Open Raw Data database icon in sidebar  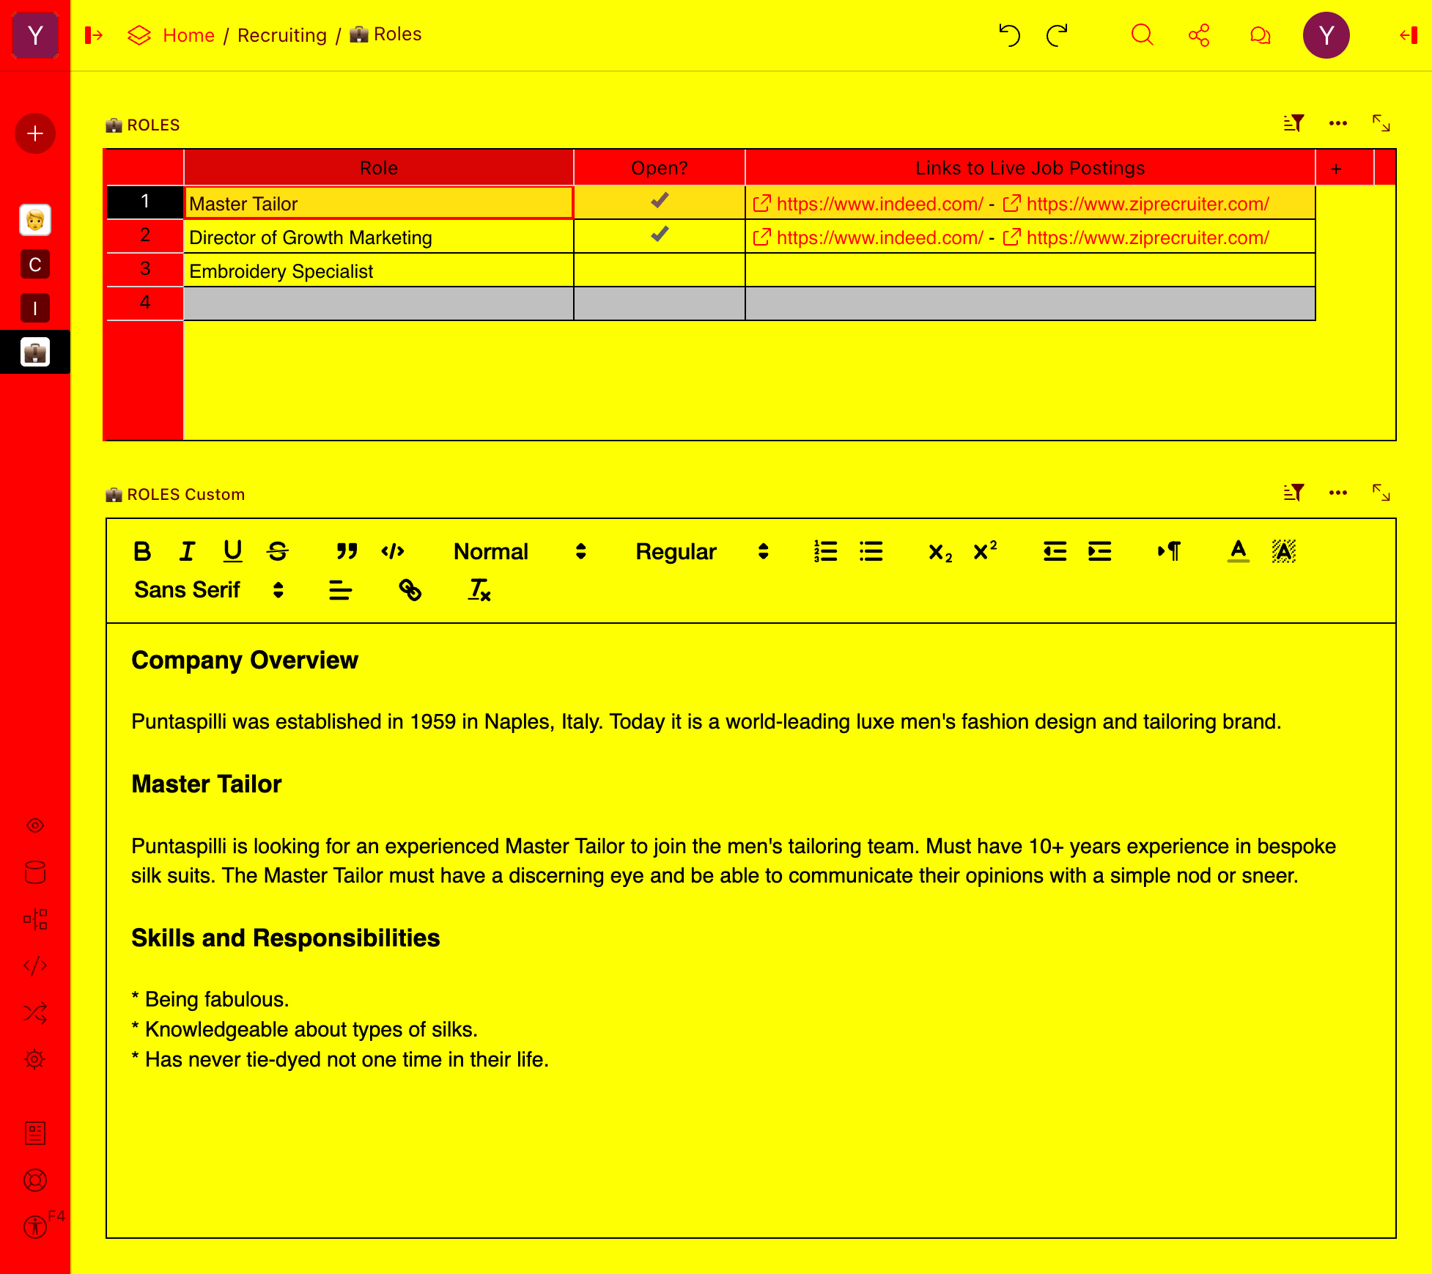(35, 872)
